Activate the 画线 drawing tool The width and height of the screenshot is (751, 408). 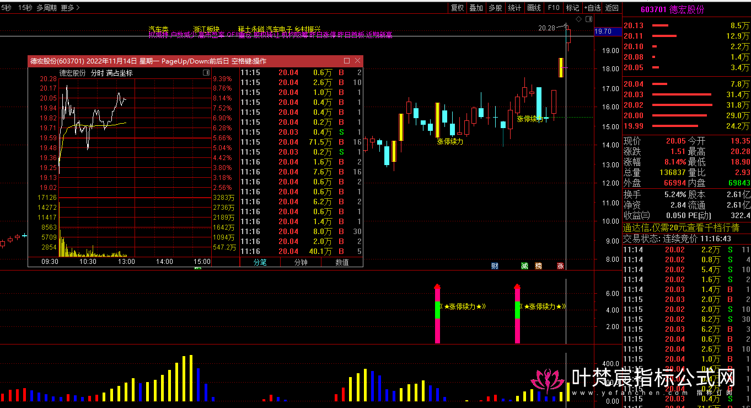(x=534, y=8)
